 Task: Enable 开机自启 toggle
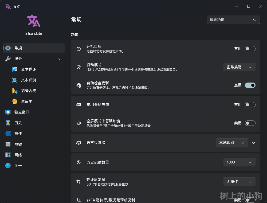coord(250,48)
